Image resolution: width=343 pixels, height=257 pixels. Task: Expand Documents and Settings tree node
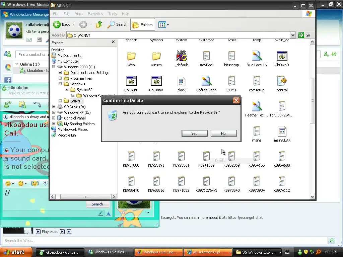60,73
